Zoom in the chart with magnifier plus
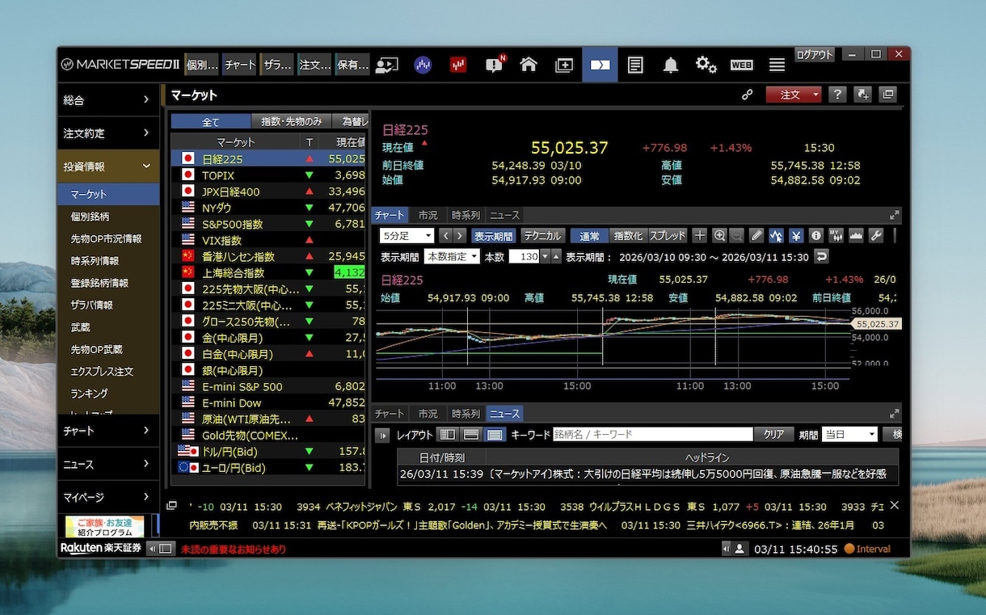The width and height of the screenshot is (986, 615). 718,235
